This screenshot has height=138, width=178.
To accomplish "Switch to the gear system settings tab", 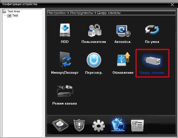I will pos(99,125).
